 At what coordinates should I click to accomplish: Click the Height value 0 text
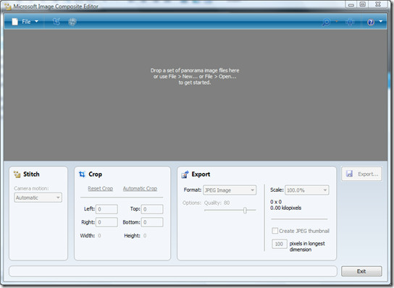click(x=145, y=235)
